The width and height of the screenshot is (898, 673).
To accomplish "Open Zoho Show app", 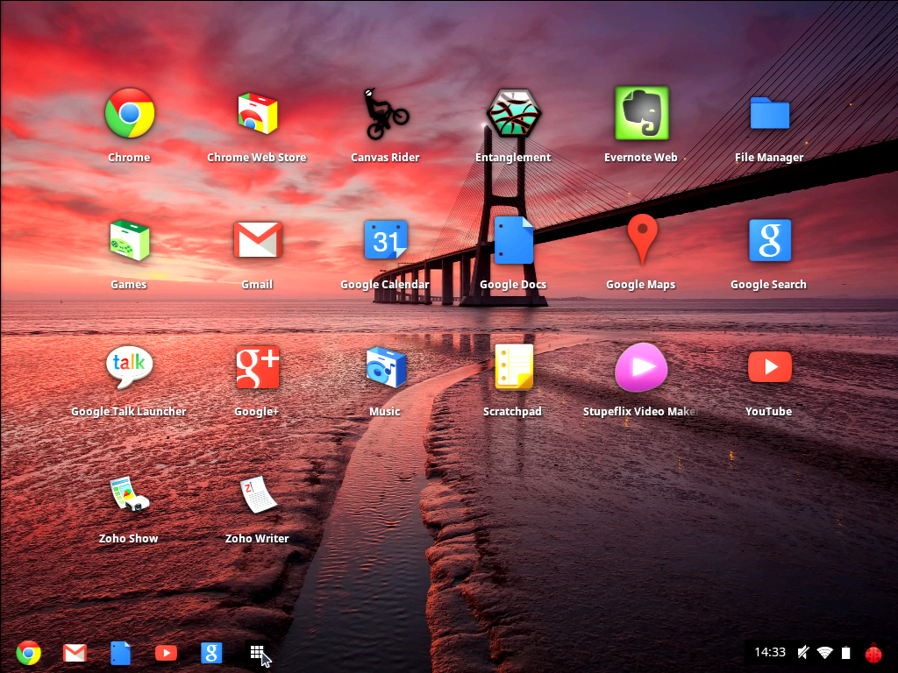I will tap(129, 495).
